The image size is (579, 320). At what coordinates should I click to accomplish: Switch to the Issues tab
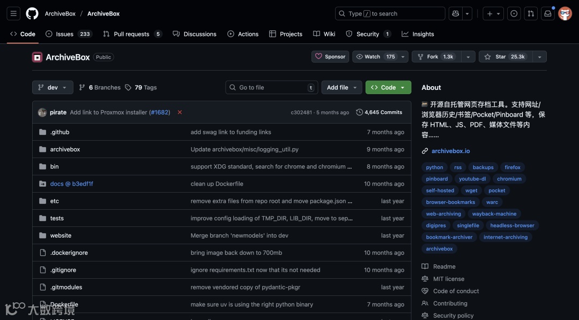click(69, 34)
